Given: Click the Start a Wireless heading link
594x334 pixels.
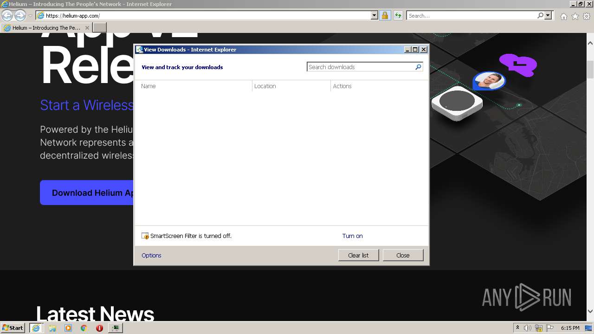Looking at the screenshot, I should 87,105.
